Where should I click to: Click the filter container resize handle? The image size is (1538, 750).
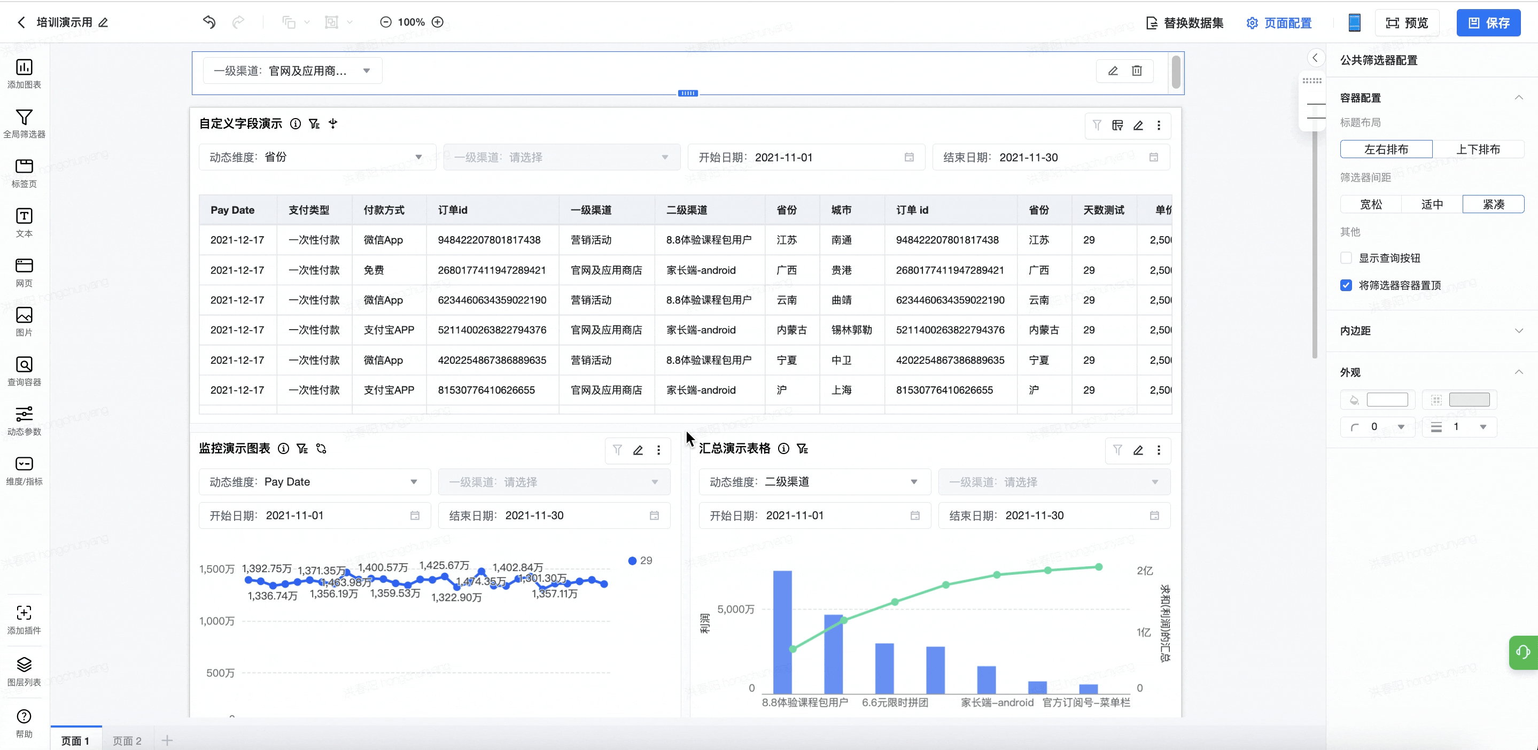pyautogui.click(x=688, y=93)
